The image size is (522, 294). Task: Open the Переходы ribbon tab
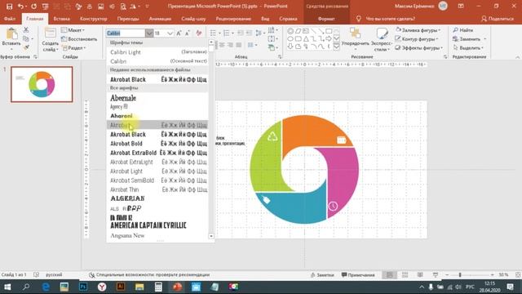point(128,19)
